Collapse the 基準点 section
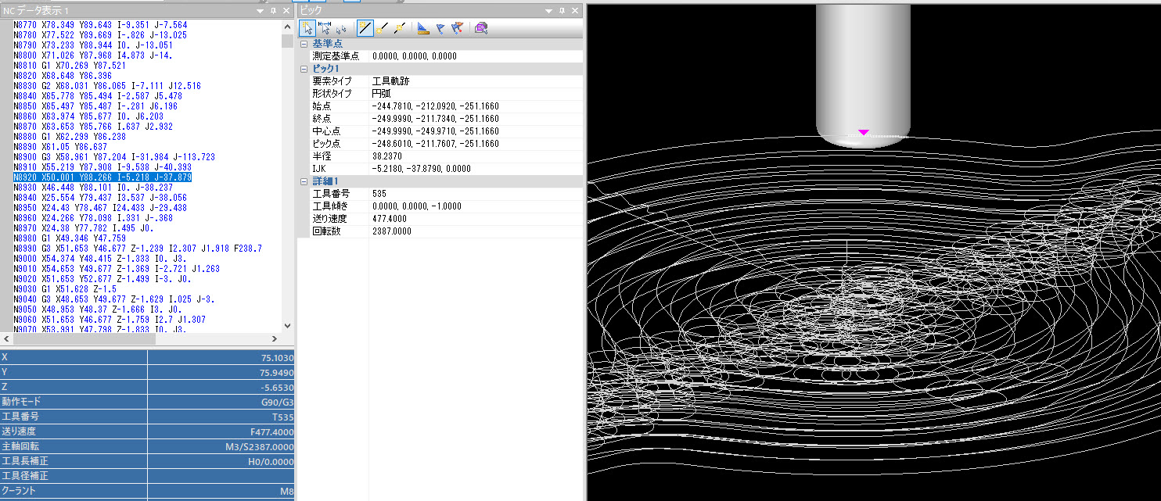 click(x=304, y=44)
